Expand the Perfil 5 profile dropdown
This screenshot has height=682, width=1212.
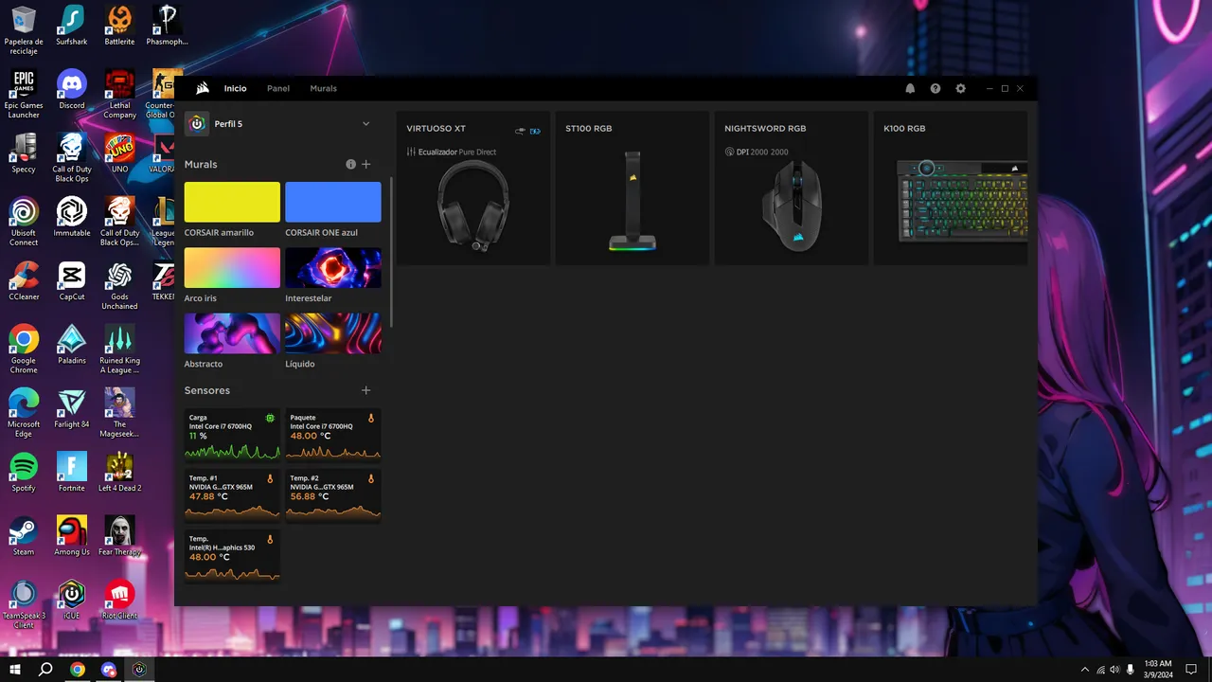[x=366, y=124]
